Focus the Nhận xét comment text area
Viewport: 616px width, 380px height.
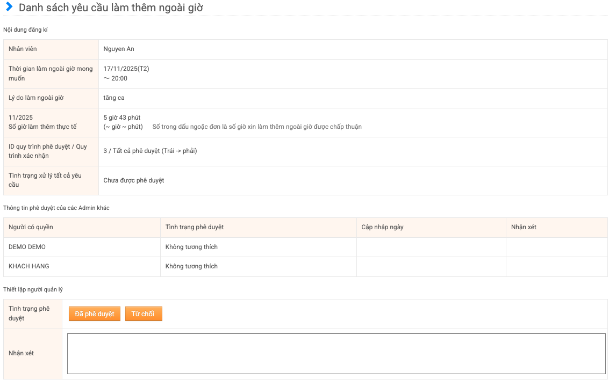coord(336,353)
